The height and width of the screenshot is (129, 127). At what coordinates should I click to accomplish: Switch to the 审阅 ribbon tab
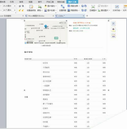point(21,2)
